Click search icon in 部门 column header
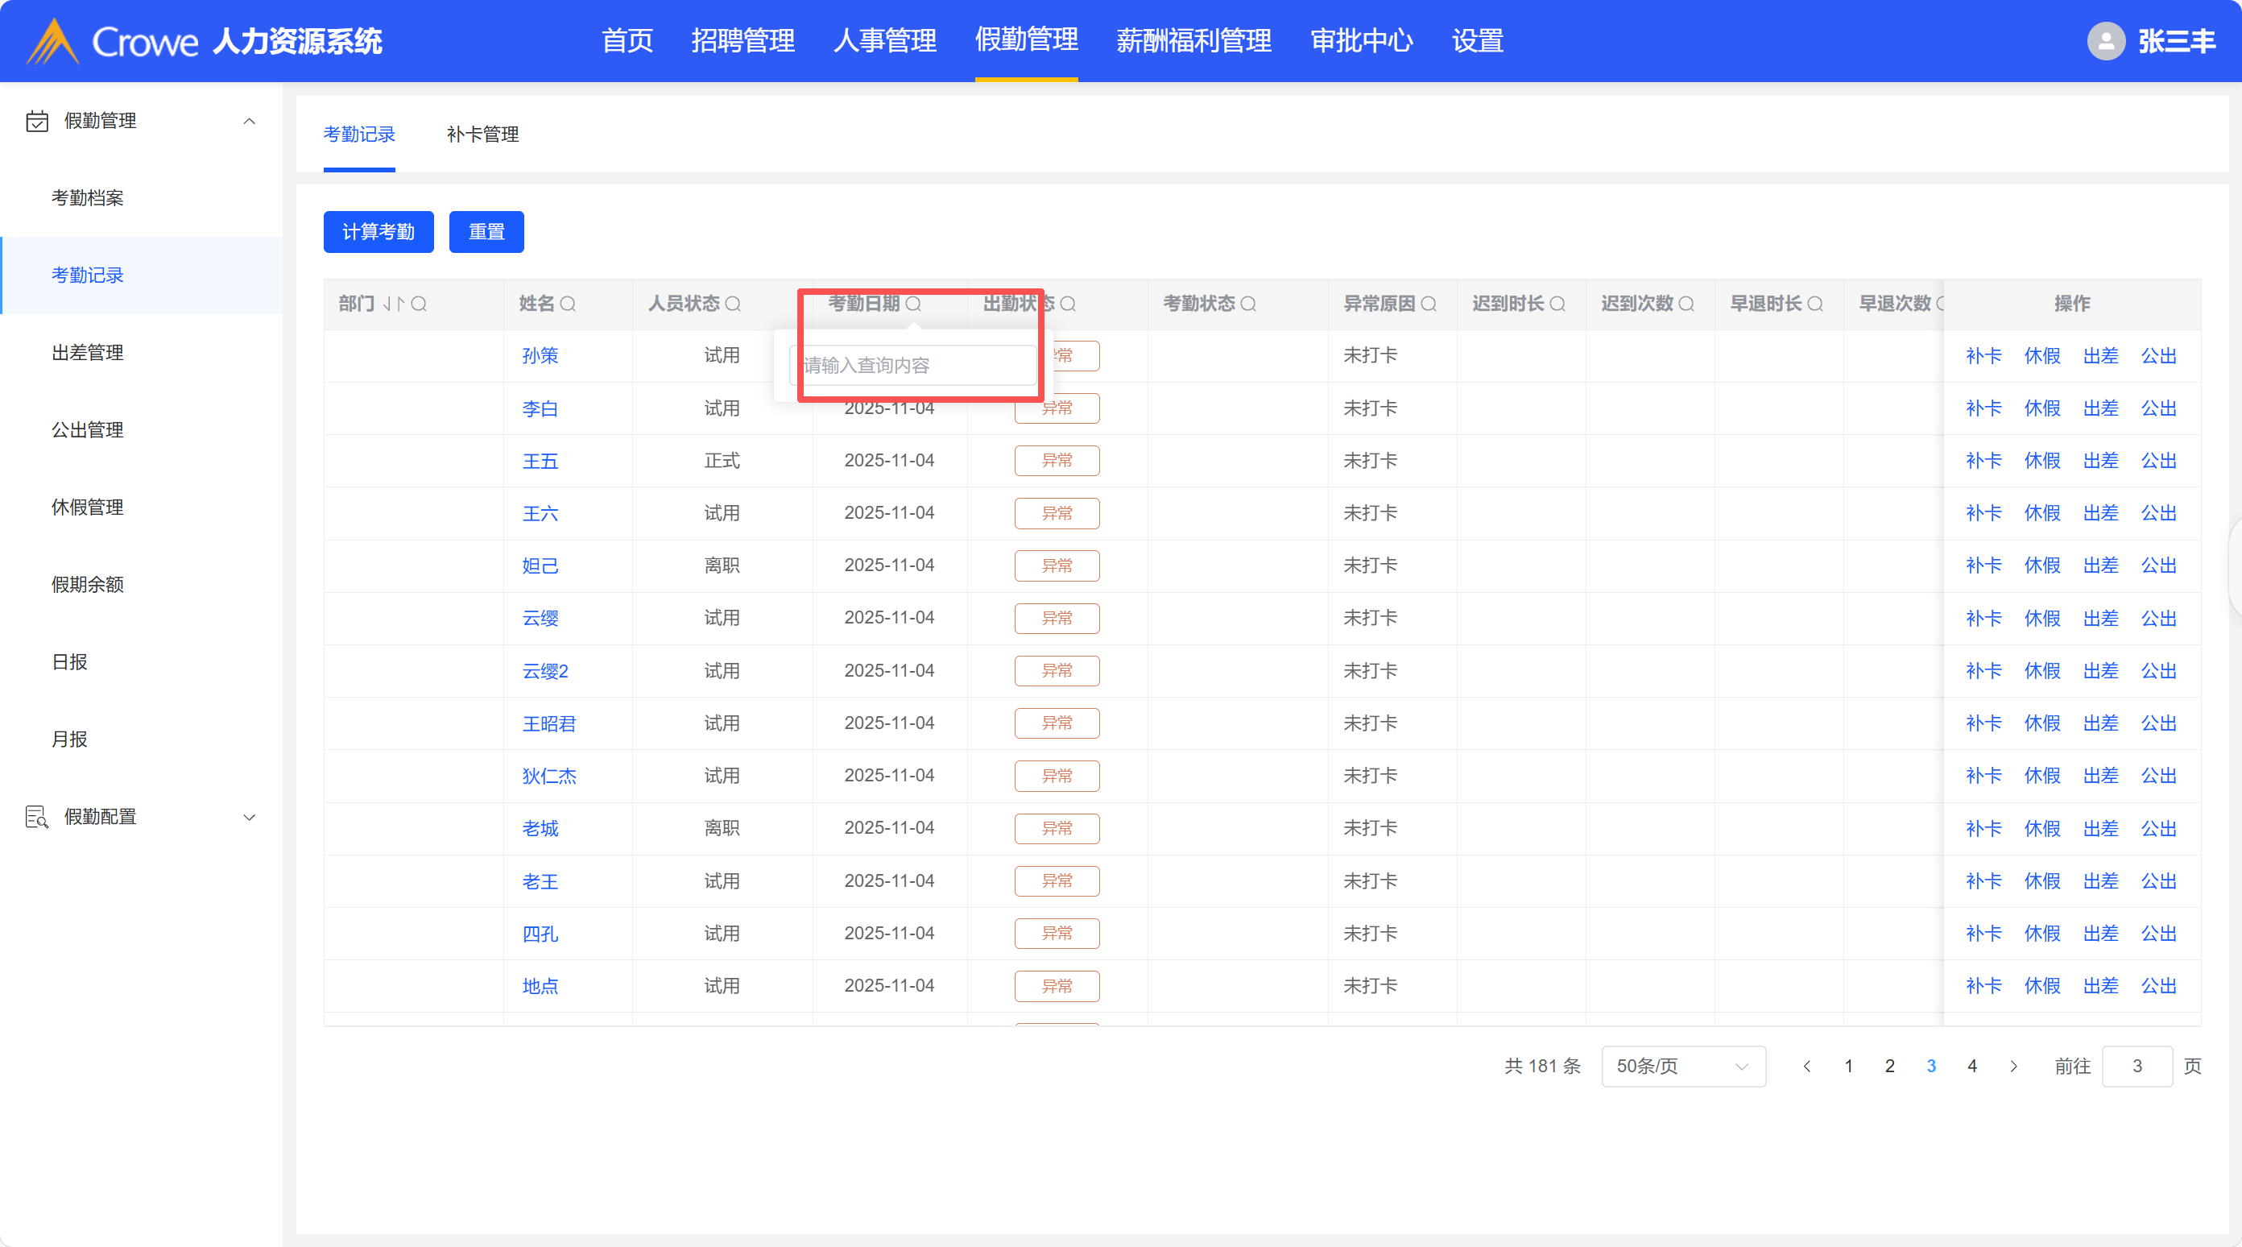 pos(419,304)
